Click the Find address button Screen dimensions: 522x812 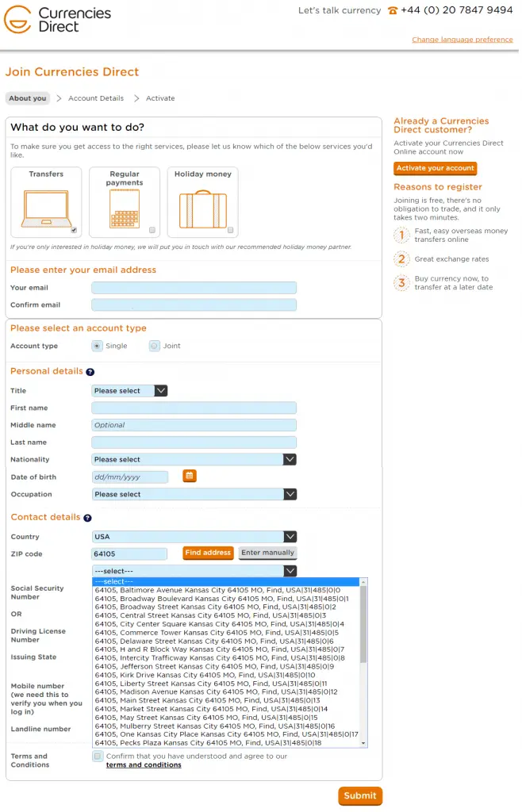(208, 553)
